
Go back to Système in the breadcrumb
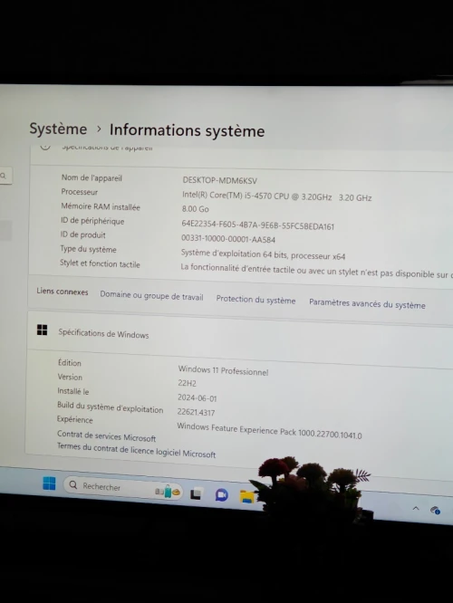(58, 129)
